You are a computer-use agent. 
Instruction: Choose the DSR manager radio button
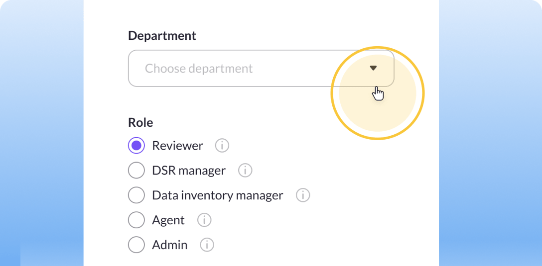point(136,171)
